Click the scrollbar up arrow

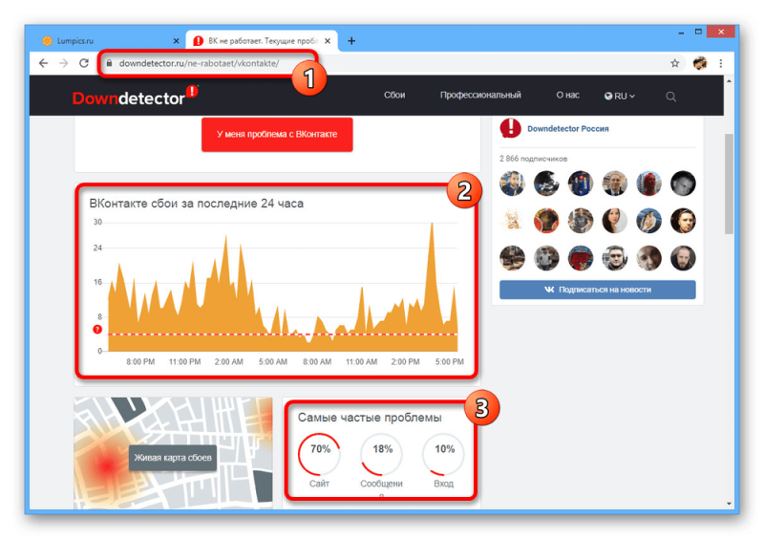[x=729, y=81]
